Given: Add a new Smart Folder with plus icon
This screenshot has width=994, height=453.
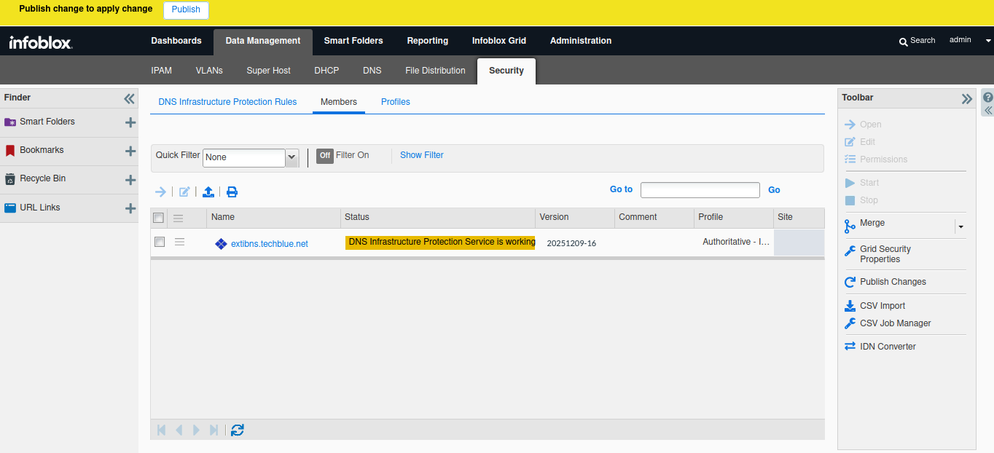Looking at the screenshot, I should click(130, 122).
